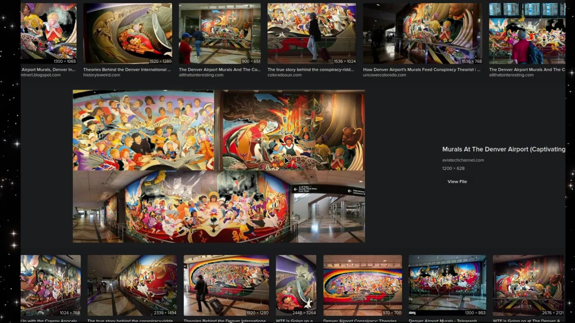Open the top-row thumbnail with airport departure screens
This screenshot has width=575, height=323.
click(527, 34)
